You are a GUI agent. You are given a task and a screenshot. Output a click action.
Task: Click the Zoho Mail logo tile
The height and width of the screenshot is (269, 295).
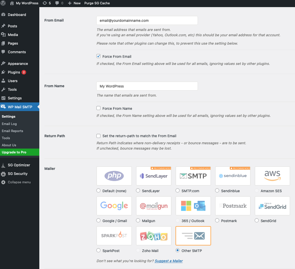tap(153, 236)
